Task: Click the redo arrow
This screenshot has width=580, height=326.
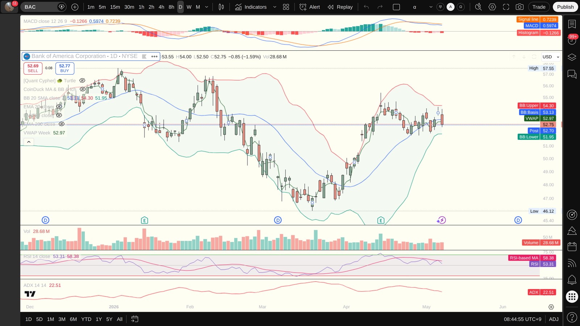Action: click(x=380, y=7)
